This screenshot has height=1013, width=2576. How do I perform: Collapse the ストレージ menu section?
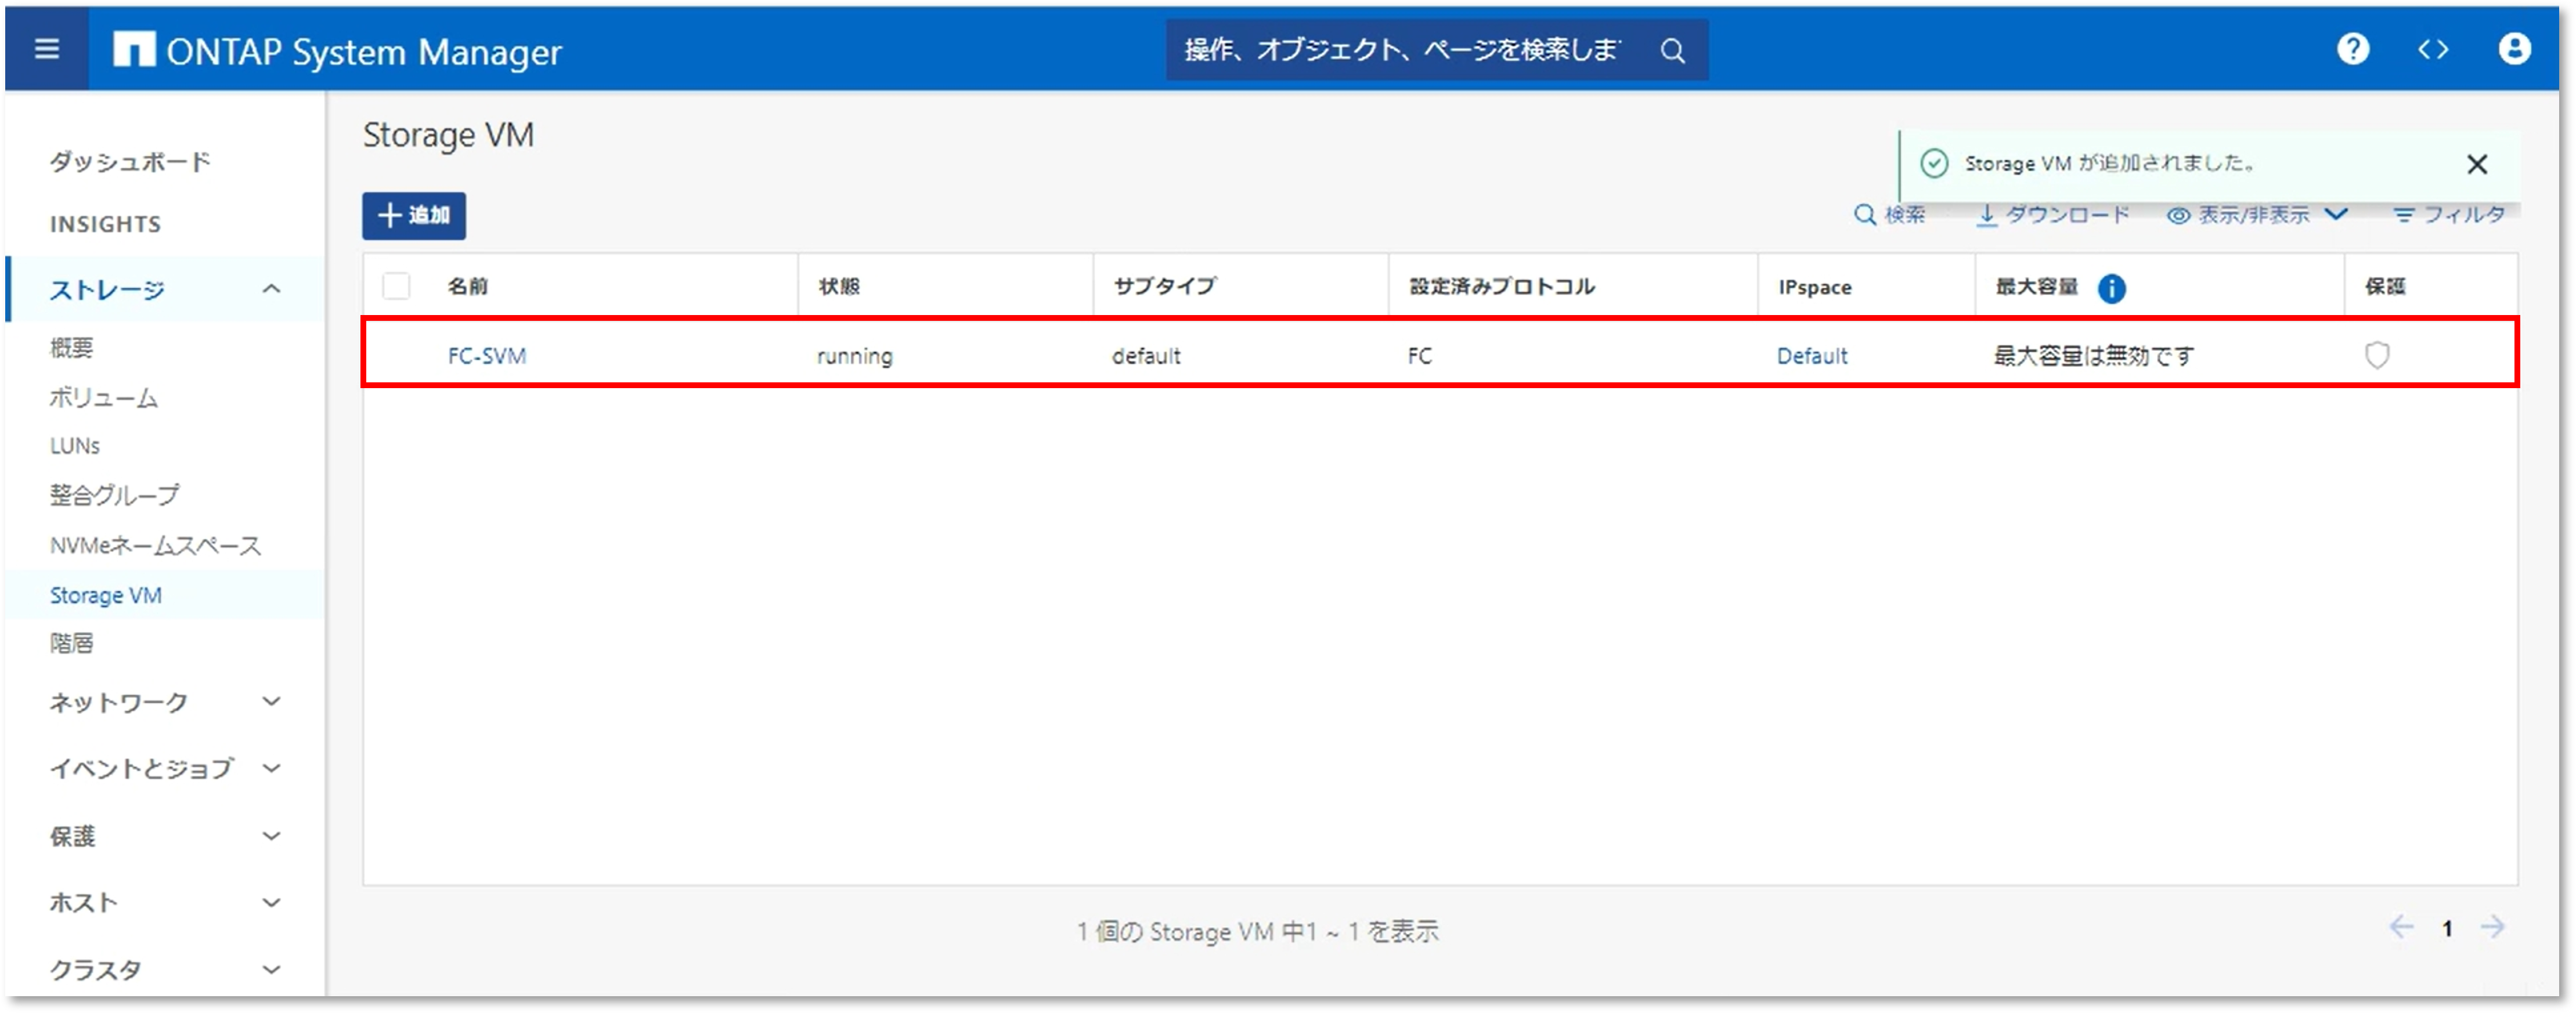pos(271,289)
